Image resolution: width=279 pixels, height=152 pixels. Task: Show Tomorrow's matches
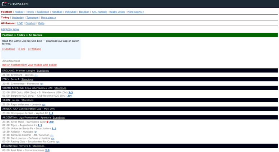point(32,18)
